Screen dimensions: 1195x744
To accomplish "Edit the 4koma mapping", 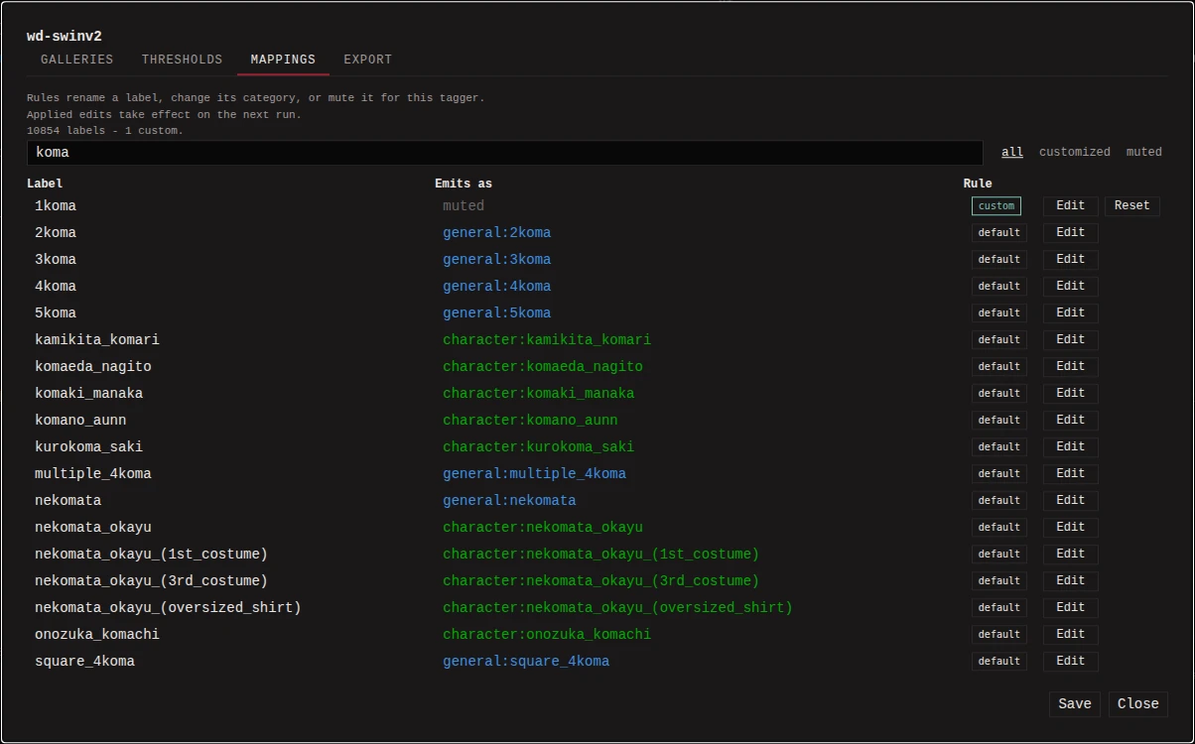I will (x=1071, y=286).
